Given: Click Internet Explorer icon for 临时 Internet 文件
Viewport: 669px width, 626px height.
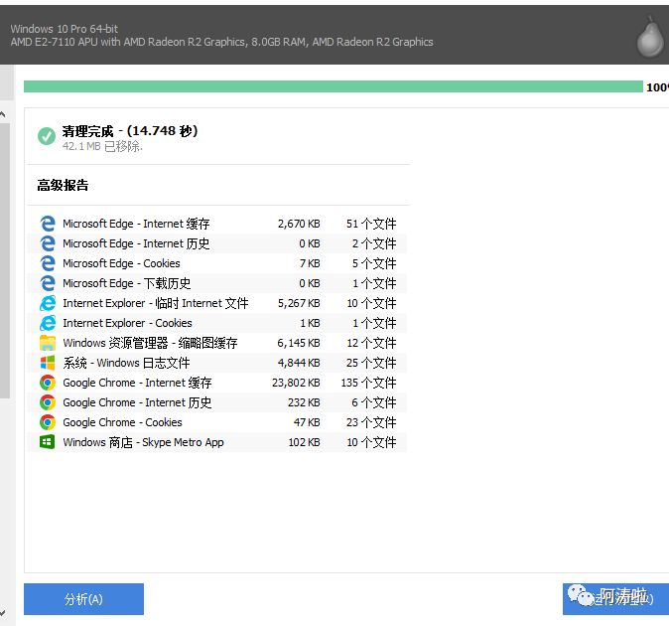Looking at the screenshot, I should (48, 303).
